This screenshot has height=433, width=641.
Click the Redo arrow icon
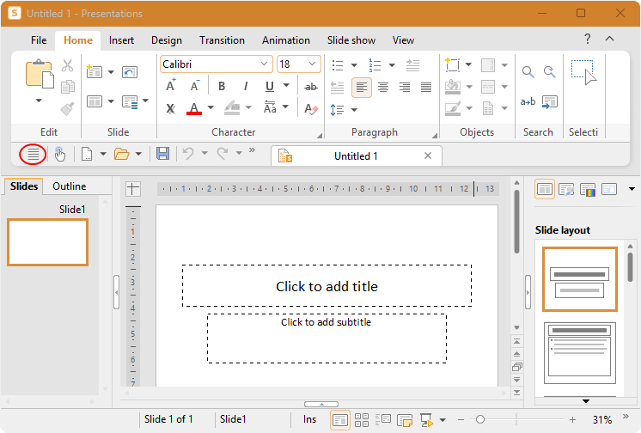[223, 154]
